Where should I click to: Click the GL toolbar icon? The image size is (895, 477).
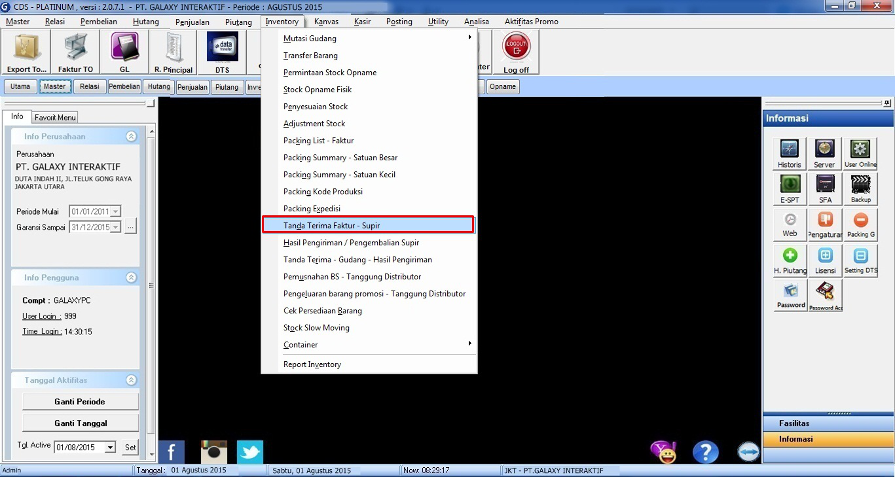124,52
